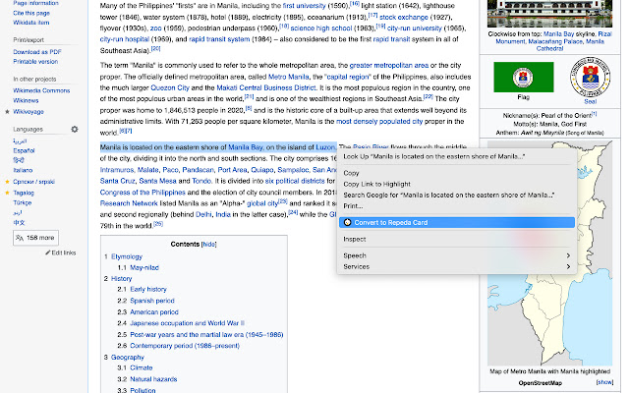This screenshot has width=629, height=393.
Task: Click the Metro Manila map image
Action: [550, 253]
